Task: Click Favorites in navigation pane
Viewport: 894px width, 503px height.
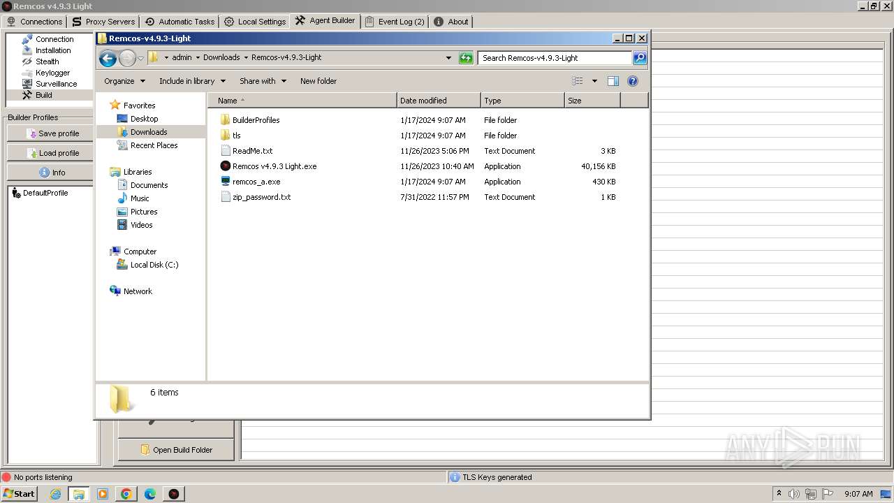Action: pos(139,105)
